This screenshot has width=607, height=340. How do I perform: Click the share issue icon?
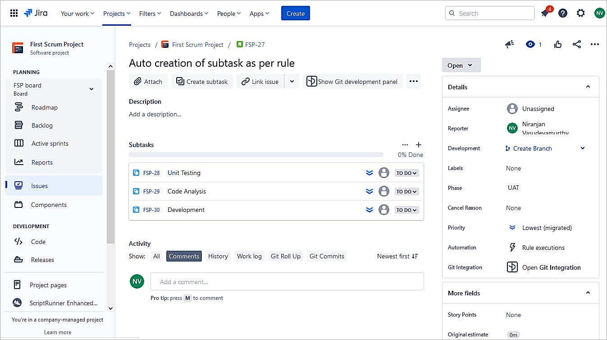(x=576, y=44)
